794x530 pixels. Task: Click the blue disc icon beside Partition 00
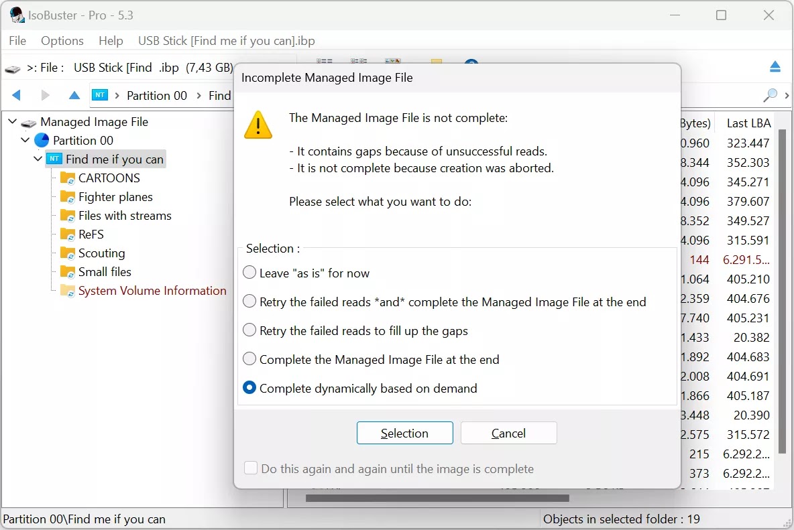(42, 140)
